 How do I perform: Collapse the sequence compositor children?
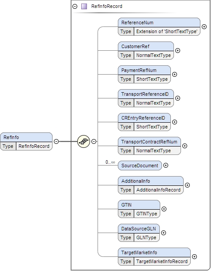click(x=94, y=141)
